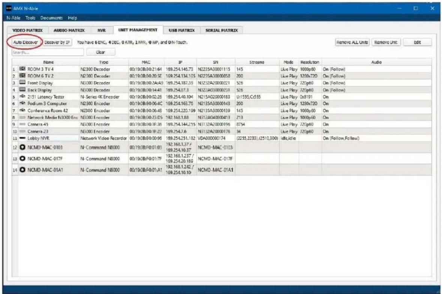Screen dimensions: 442x294
Task: Click the idle,idle mode cell
Action: 289,138
